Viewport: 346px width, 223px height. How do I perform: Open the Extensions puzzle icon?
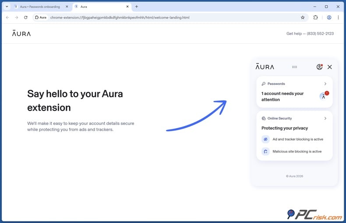[x=315, y=18]
